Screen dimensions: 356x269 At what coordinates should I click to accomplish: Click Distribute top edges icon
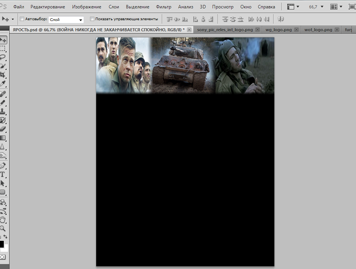click(225, 19)
